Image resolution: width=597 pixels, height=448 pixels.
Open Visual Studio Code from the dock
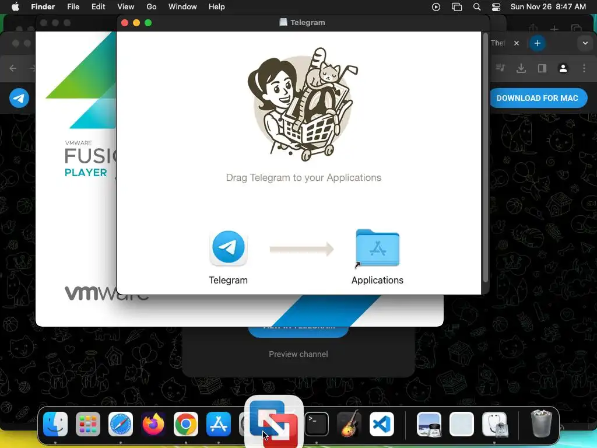pyautogui.click(x=382, y=424)
